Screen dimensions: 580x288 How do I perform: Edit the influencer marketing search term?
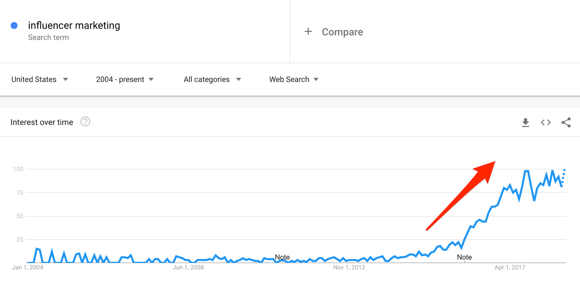pos(74,25)
